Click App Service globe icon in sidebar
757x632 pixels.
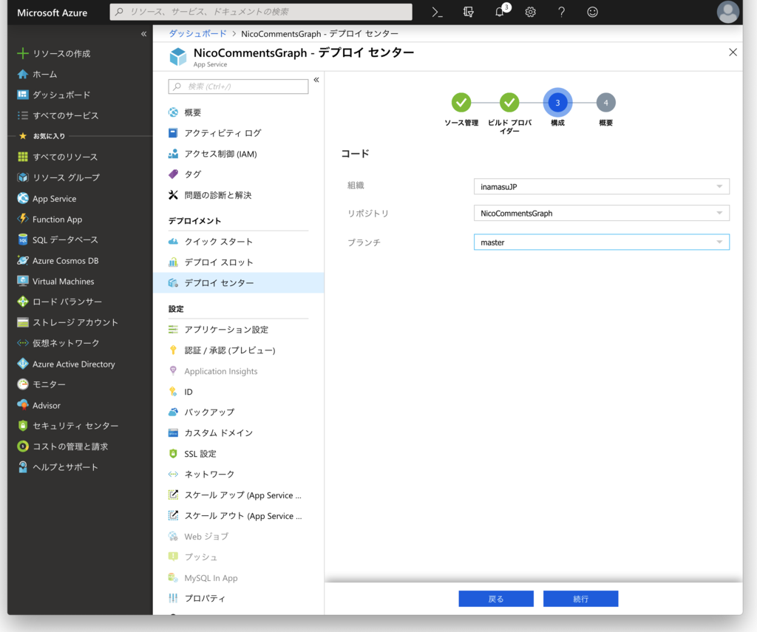pos(23,198)
